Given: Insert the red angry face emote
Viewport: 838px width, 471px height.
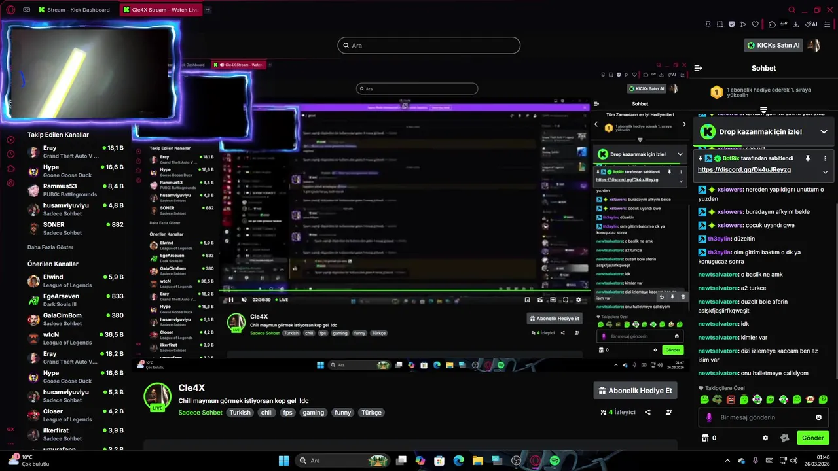Looking at the screenshot, I should point(731,400).
